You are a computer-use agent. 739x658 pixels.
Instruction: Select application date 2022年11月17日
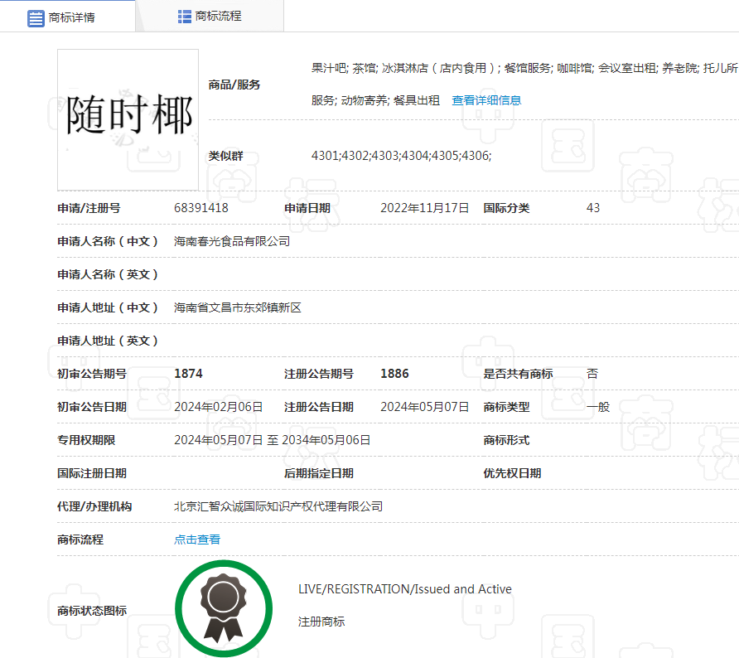click(425, 208)
